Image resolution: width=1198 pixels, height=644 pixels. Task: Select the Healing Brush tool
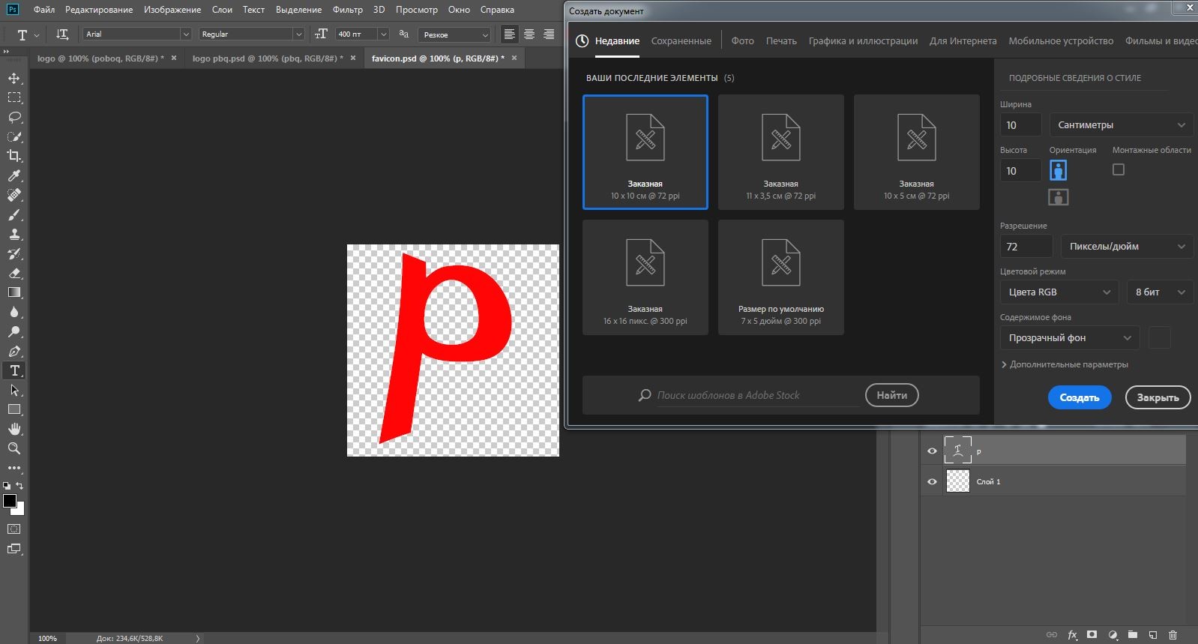(14, 195)
